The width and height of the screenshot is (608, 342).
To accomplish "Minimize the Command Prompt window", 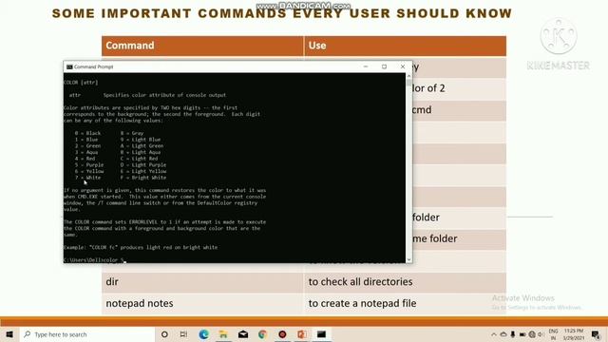I will pos(366,66).
